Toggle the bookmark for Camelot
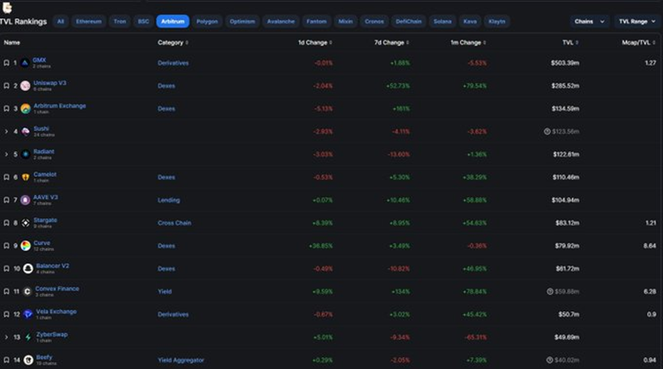 tap(7, 177)
